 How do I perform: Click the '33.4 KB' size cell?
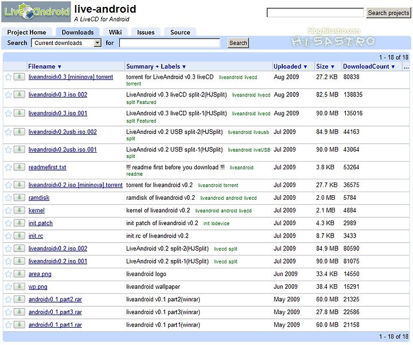pyautogui.click(x=327, y=274)
